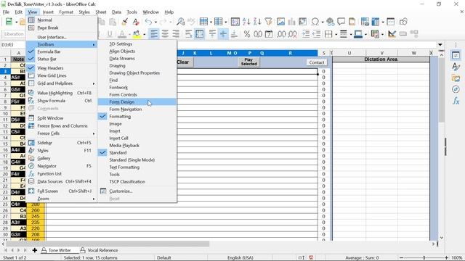Click the Insert Special Character omega icon
The image size is (465, 261).
pos(315,22)
